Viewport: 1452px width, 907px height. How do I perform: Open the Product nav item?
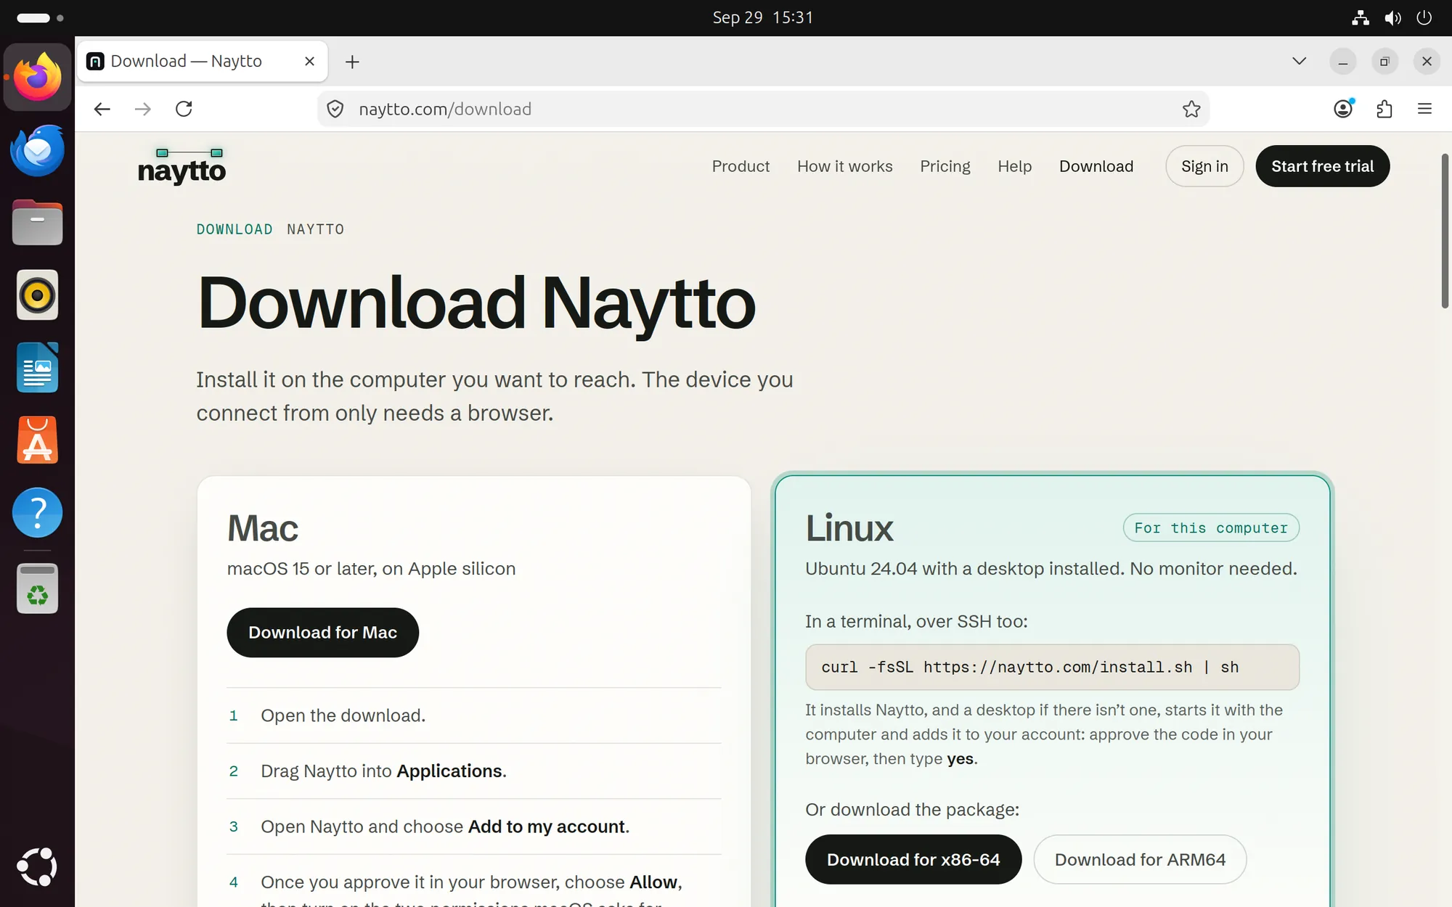pos(741,166)
